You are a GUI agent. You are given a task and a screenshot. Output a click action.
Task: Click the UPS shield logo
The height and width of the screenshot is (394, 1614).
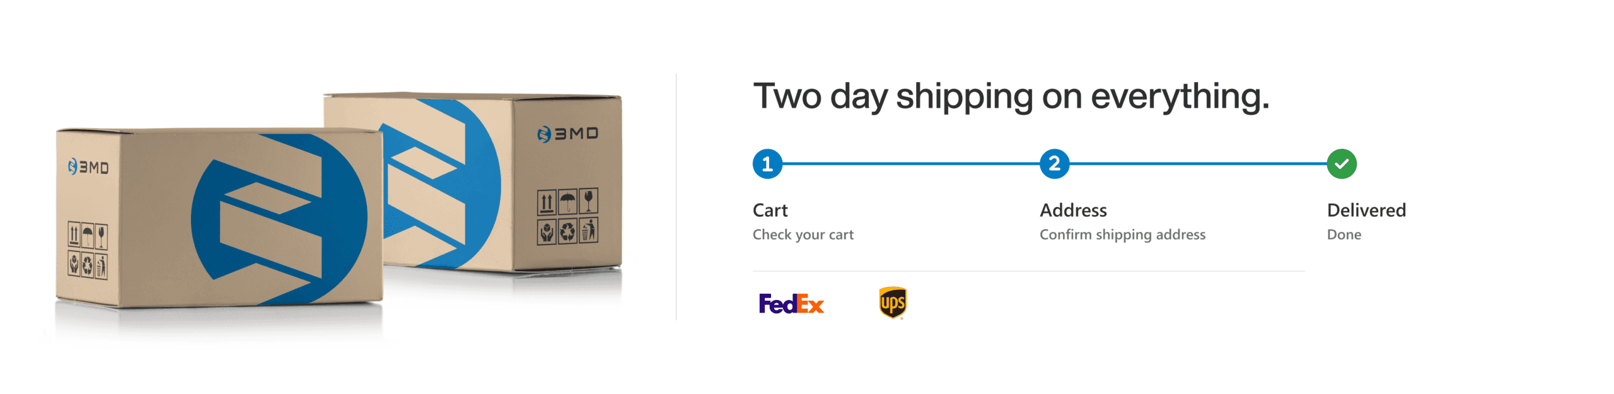[892, 303]
